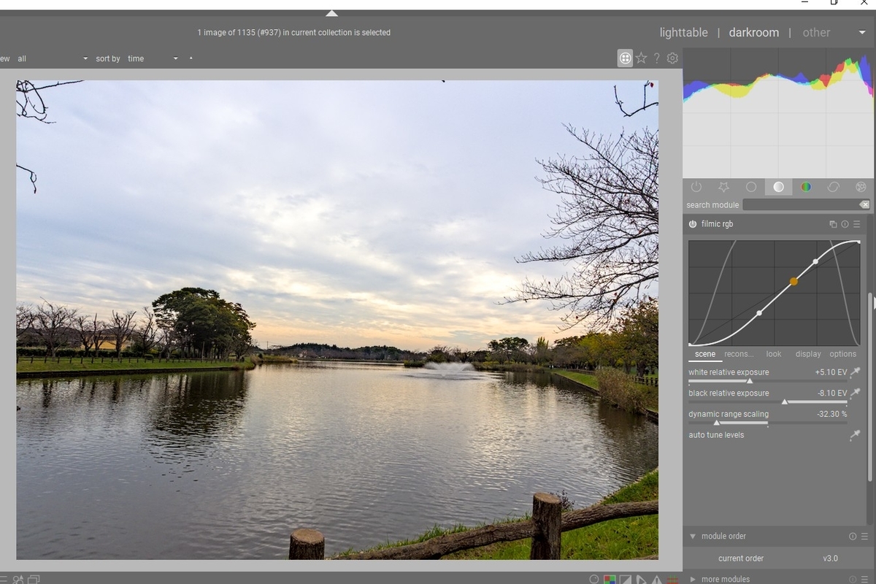Click the -32.30 % value
Viewport: 876px width, 584px height.
pyautogui.click(x=831, y=414)
